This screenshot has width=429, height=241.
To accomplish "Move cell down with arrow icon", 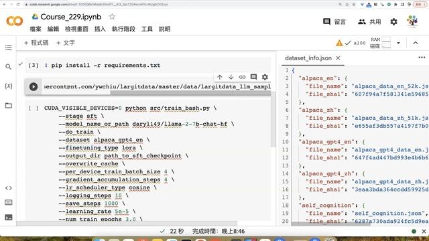I will pos(231,77).
